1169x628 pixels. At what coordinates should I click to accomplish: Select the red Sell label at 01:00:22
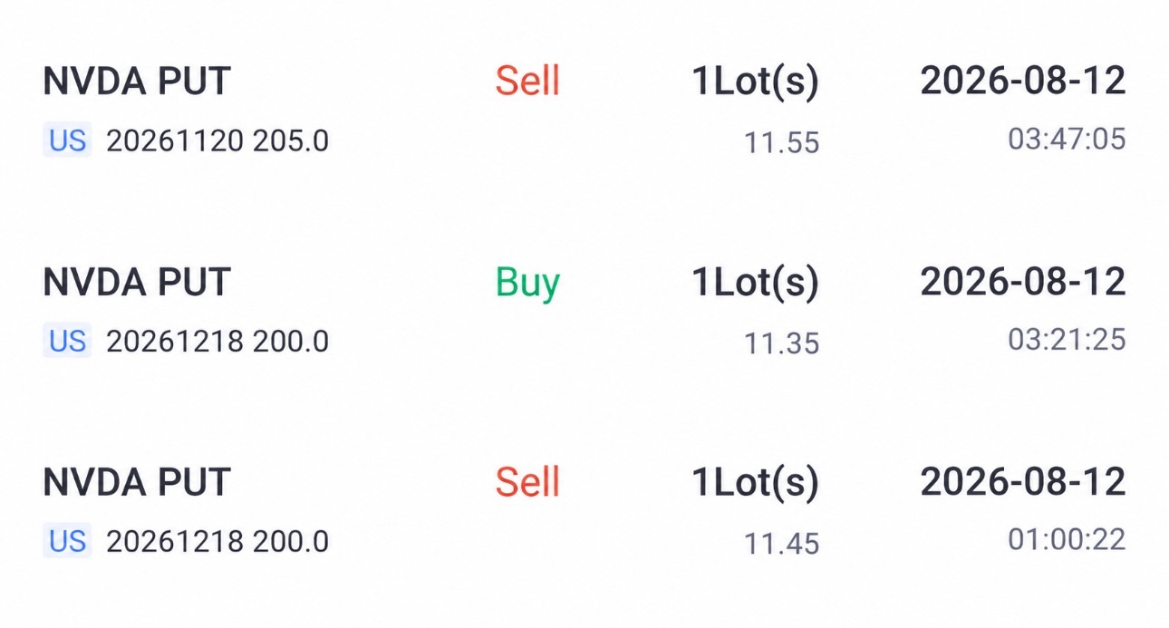click(x=527, y=482)
